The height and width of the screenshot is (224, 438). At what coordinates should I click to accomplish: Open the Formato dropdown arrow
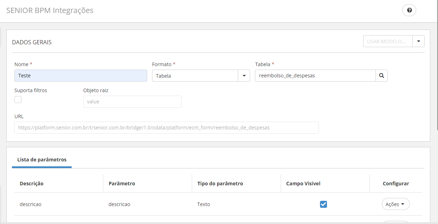tap(244, 76)
